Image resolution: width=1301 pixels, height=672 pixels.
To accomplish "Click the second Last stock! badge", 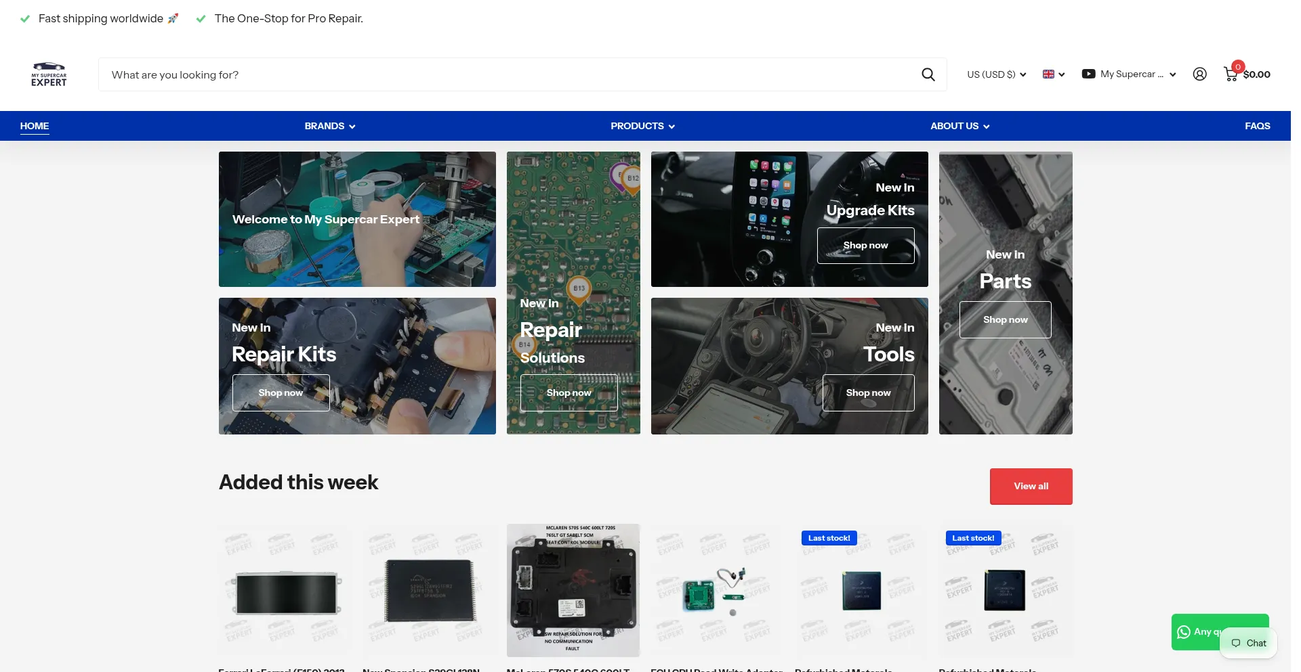I will (973, 538).
